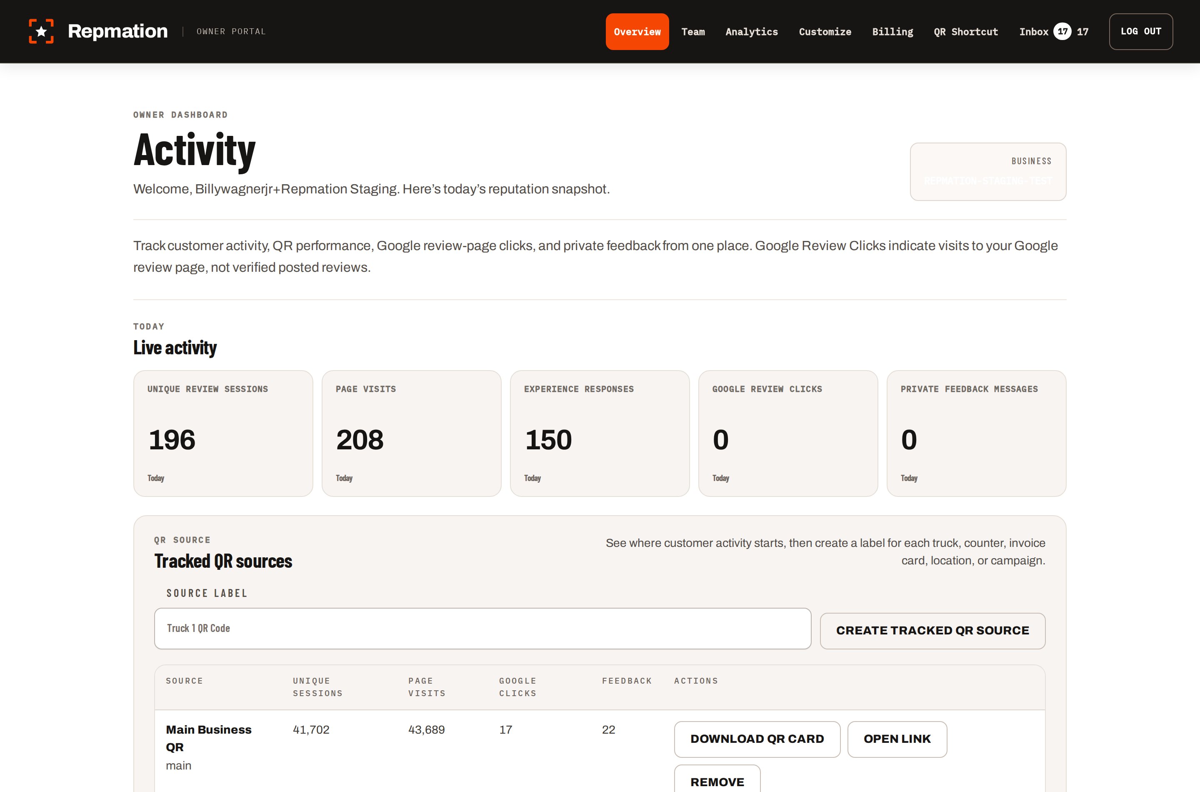Click the Repmation brand name
The width and height of the screenshot is (1200, 792).
coord(117,31)
